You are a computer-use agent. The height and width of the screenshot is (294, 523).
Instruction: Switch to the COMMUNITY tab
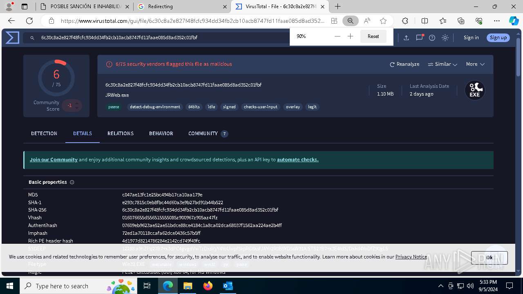click(208, 134)
